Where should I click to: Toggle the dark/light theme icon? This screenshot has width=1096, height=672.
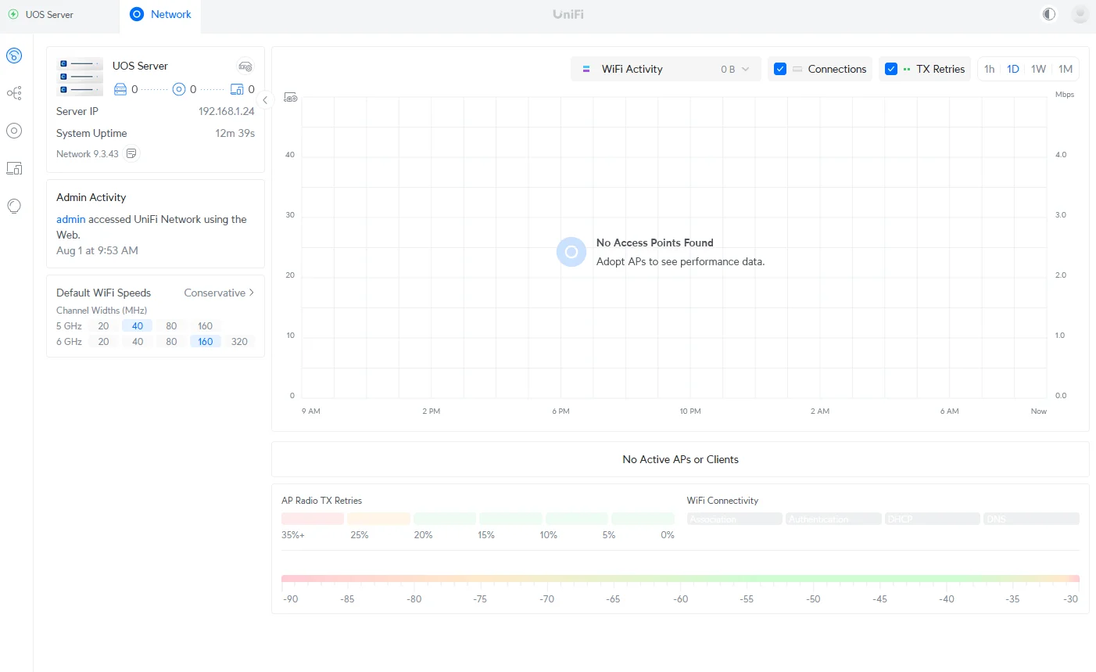(1049, 14)
